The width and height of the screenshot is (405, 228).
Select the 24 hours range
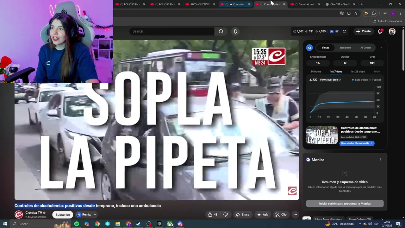pos(316,72)
